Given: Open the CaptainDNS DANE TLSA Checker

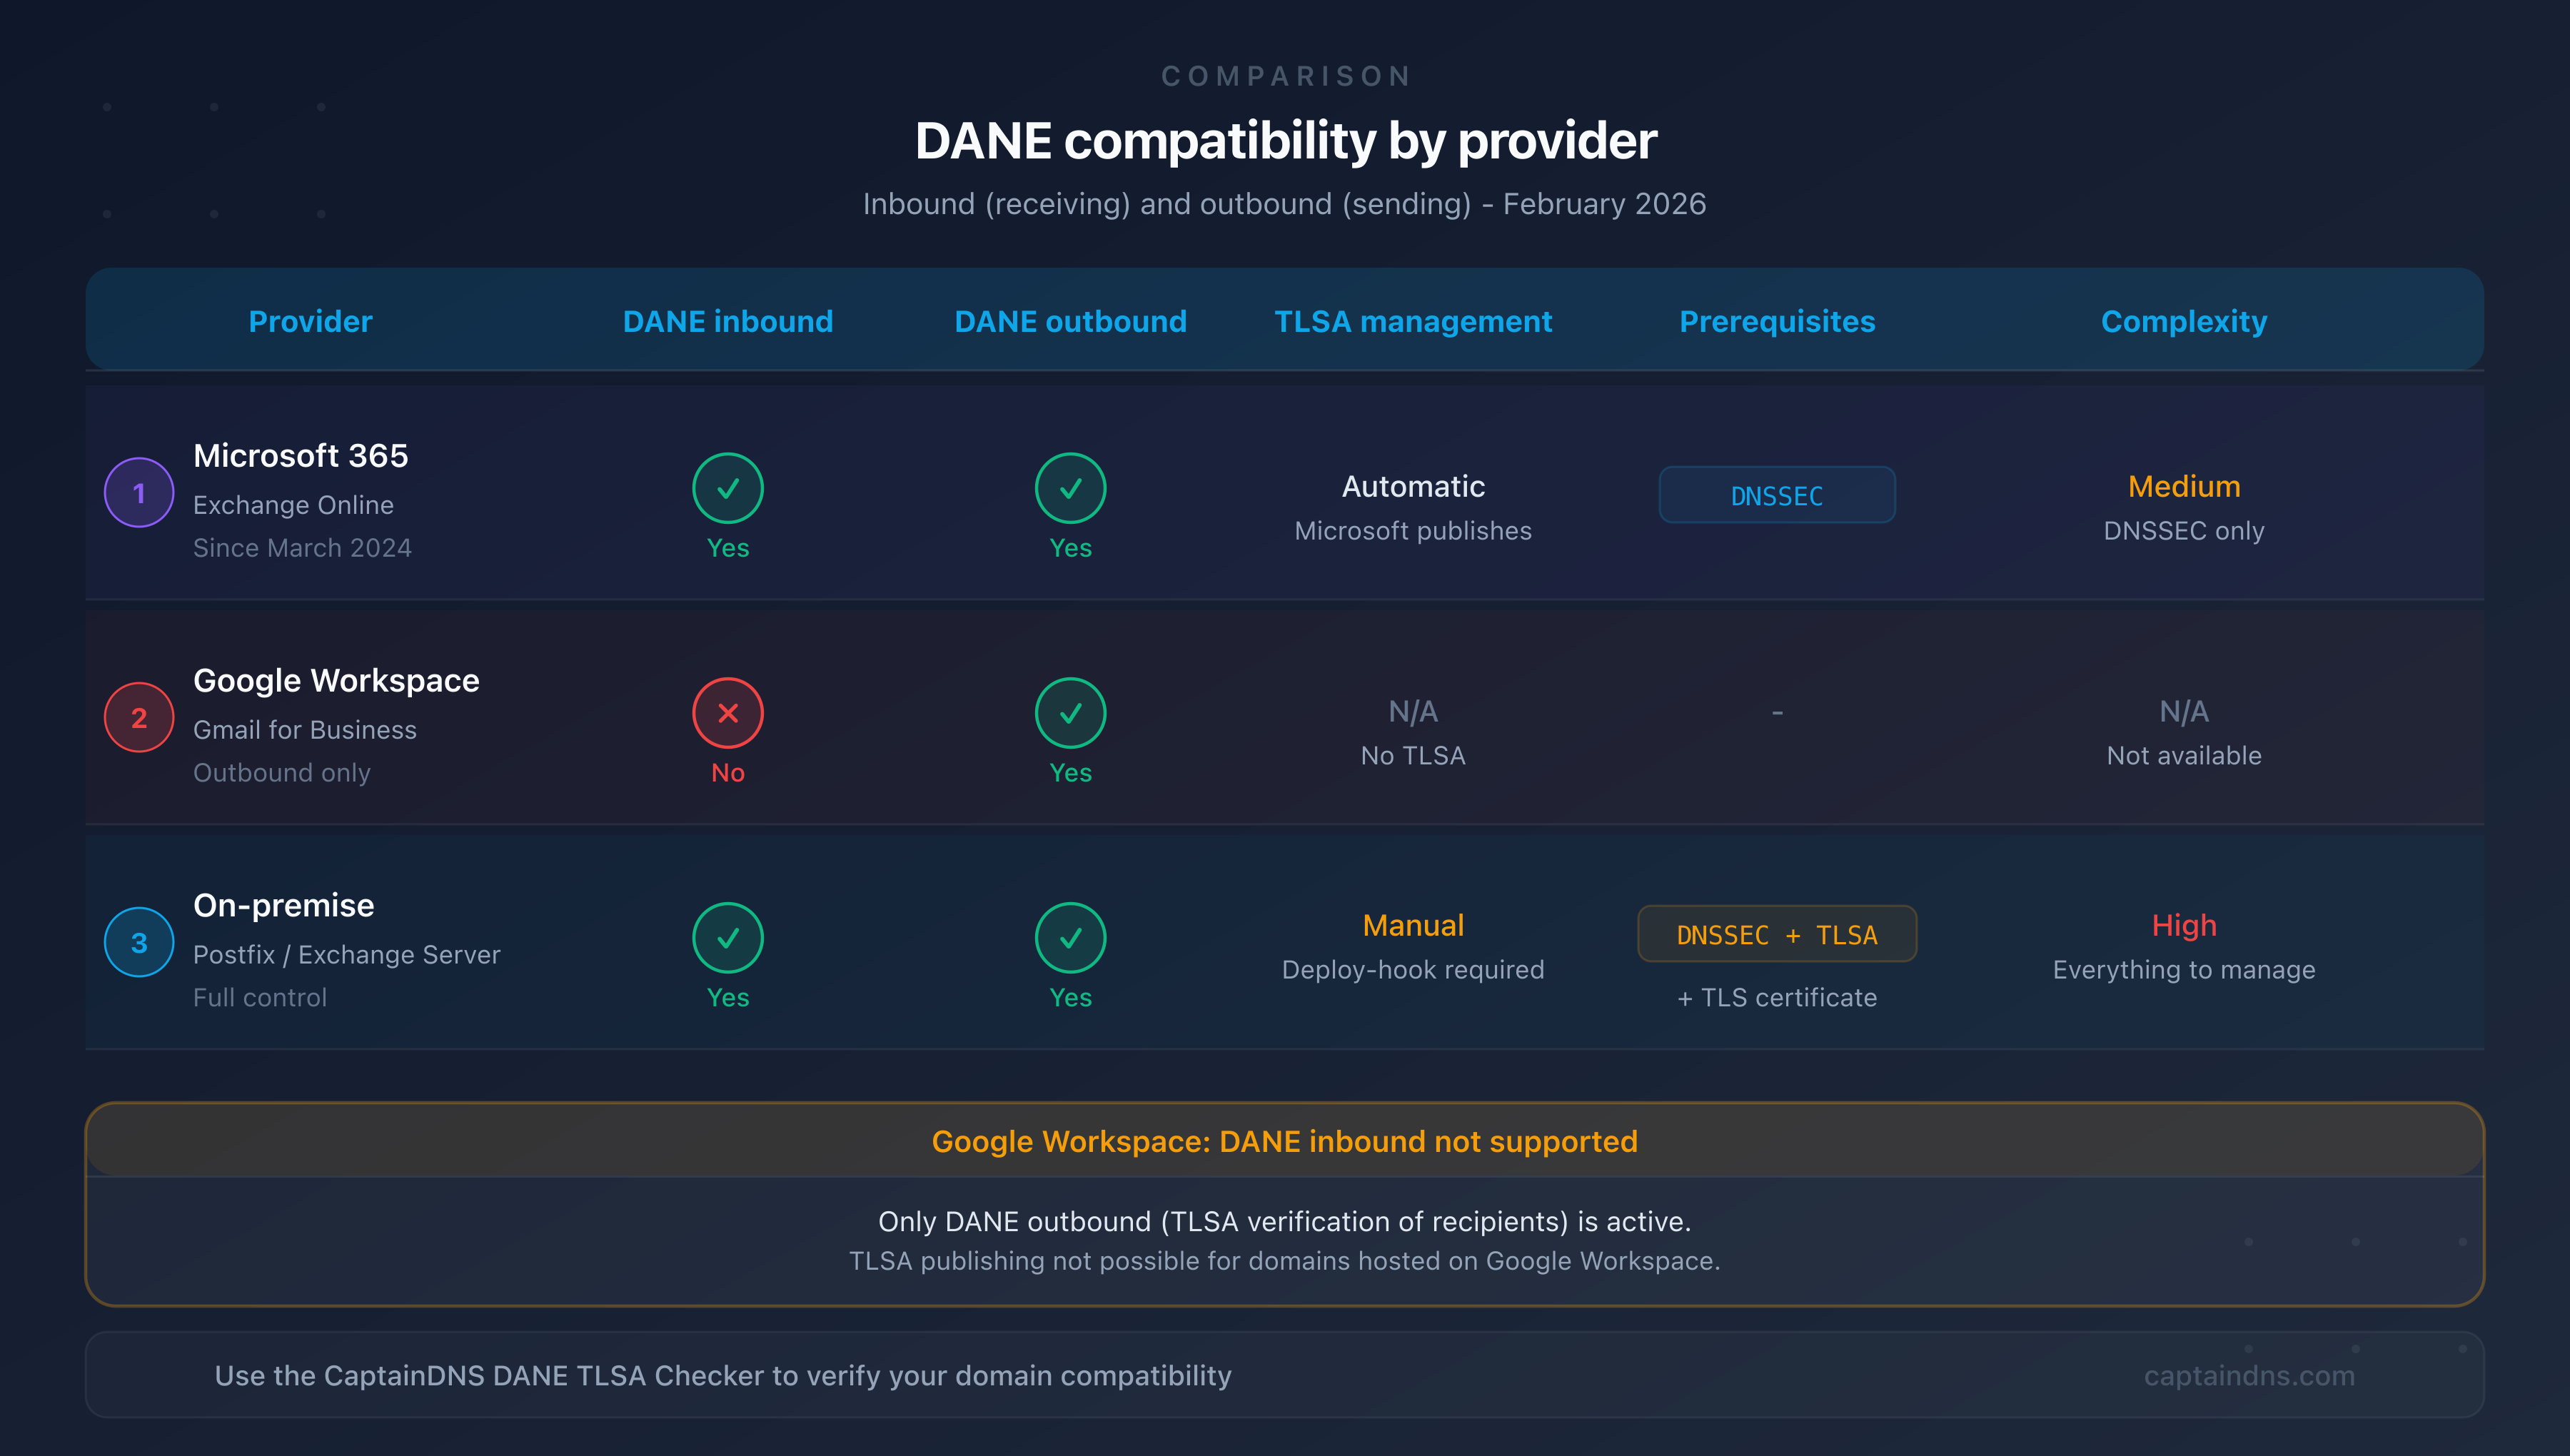Looking at the screenshot, I should point(723,1375).
